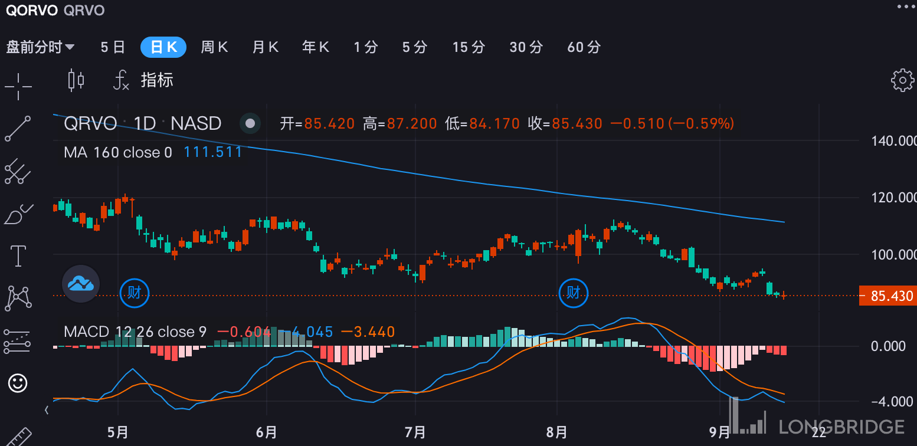Click the MACD signal value −3.440
Screen dimensions: 917x446
368,332
